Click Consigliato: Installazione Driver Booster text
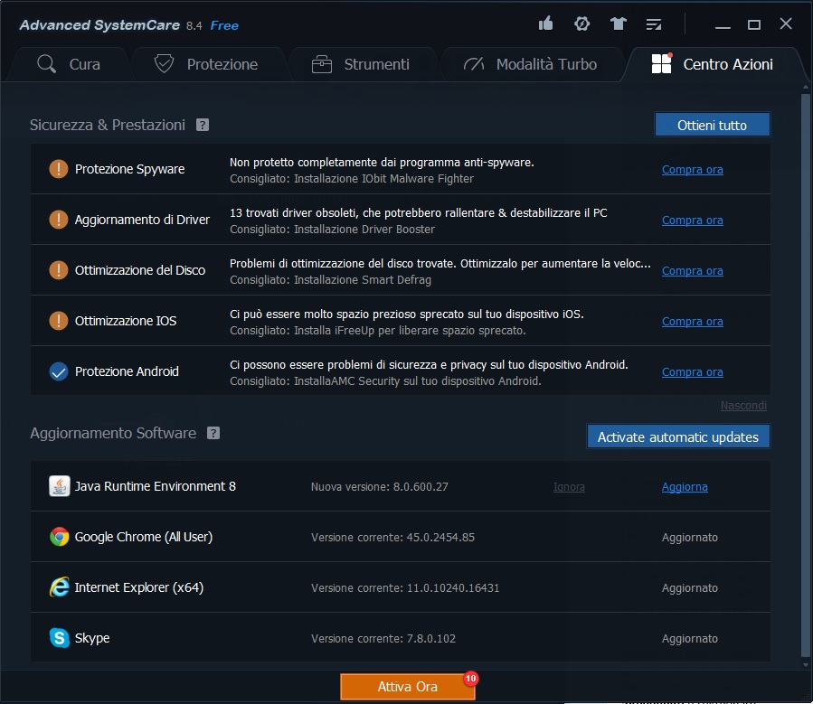The height and width of the screenshot is (704, 813). coord(333,229)
